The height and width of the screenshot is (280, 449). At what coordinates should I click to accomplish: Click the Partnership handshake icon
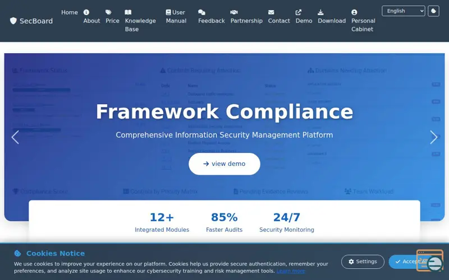tap(234, 12)
